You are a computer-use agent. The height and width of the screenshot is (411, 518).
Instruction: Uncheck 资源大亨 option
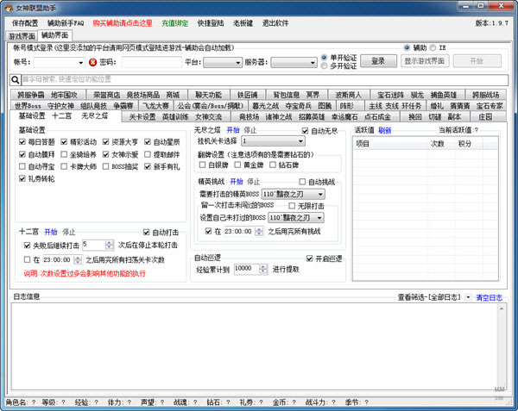105,142
